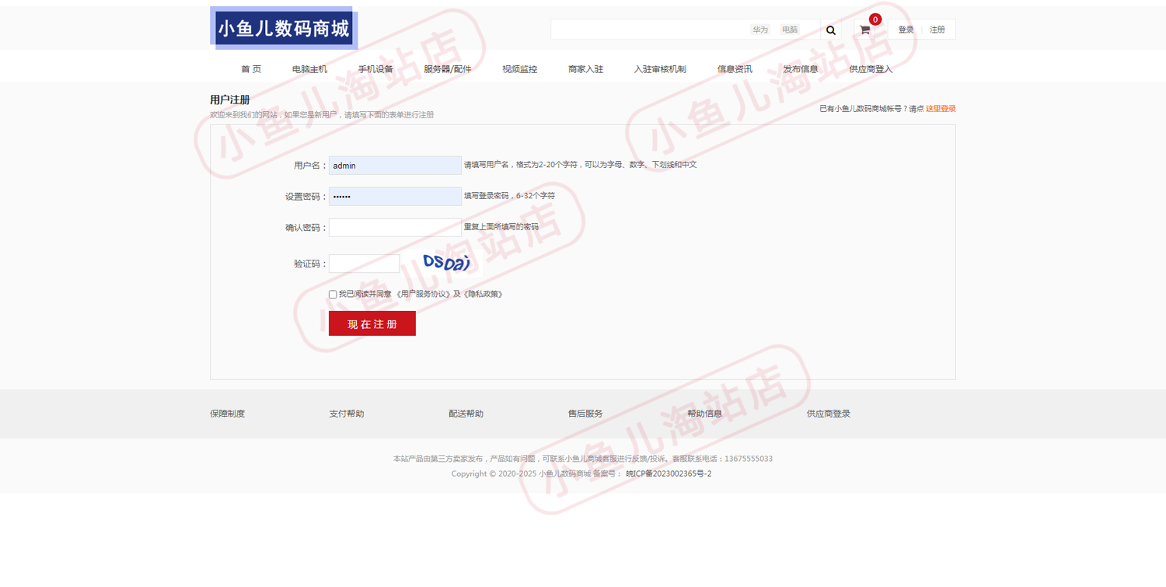This screenshot has height=587, width=1166.
Task: Open 入驻审核机制 menu
Action: [660, 69]
